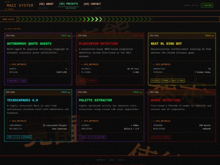This screenshot has width=220, height=165.
Task: Click the THREAT indicator on PRJ-002 card
Action: (138, 35)
